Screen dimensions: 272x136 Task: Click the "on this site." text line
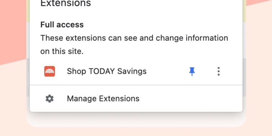coord(62,51)
